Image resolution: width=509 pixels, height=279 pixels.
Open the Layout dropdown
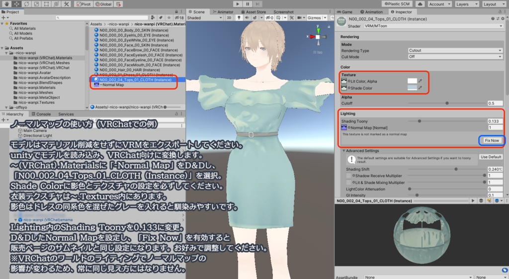click(x=494, y=4)
